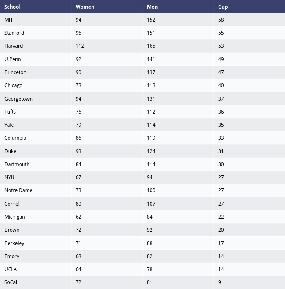
Task: Click Duke's Gap value of 31
Action: (x=221, y=151)
